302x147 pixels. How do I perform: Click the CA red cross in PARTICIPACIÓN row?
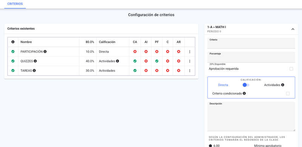[135, 52]
